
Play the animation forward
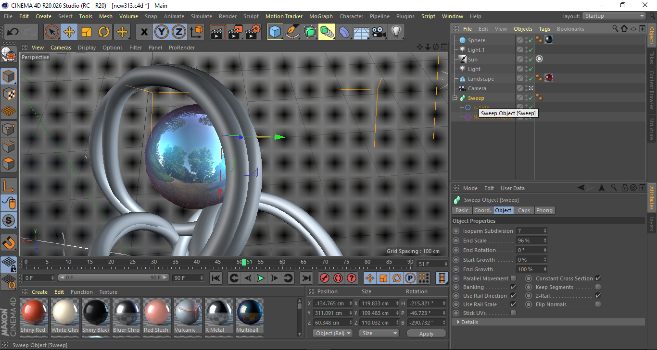(261, 278)
